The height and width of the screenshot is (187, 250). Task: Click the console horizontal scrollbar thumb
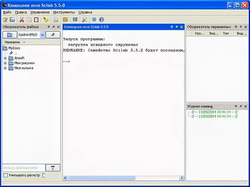click(x=102, y=178)
